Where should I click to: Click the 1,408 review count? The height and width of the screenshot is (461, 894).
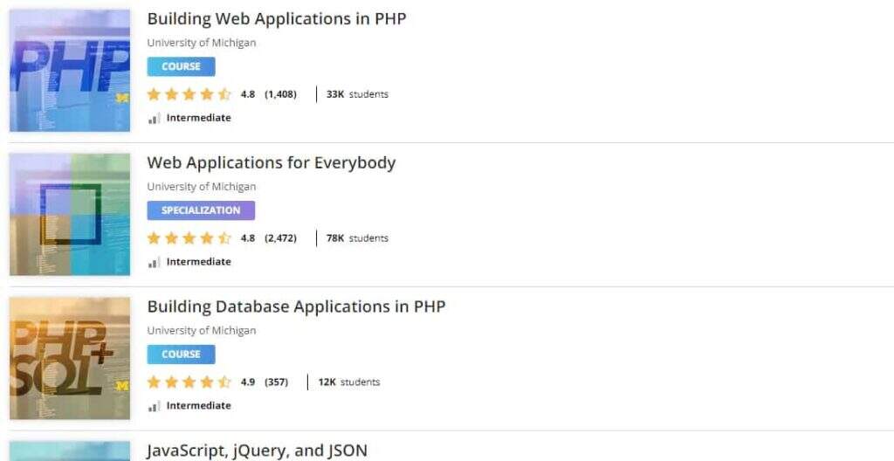pyautogui.click(x=280, y=94)
